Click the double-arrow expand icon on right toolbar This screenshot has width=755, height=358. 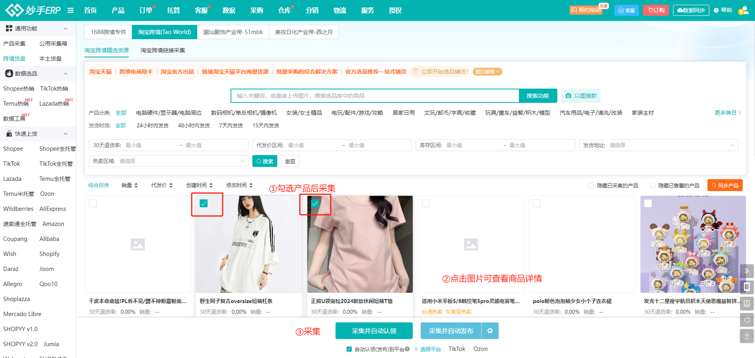(747, 271)
